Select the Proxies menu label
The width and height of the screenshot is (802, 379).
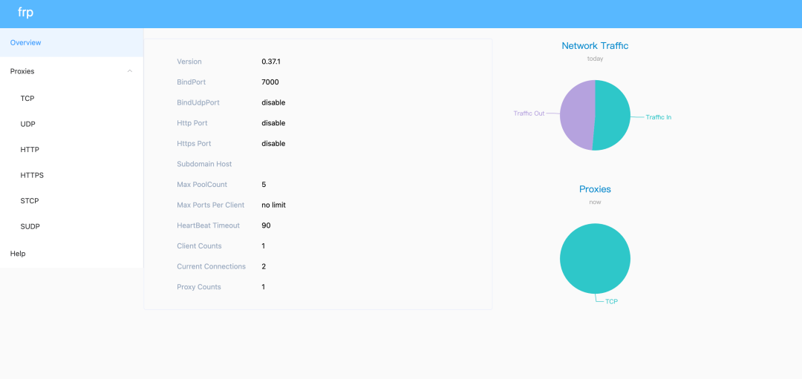tap(22, 71)
